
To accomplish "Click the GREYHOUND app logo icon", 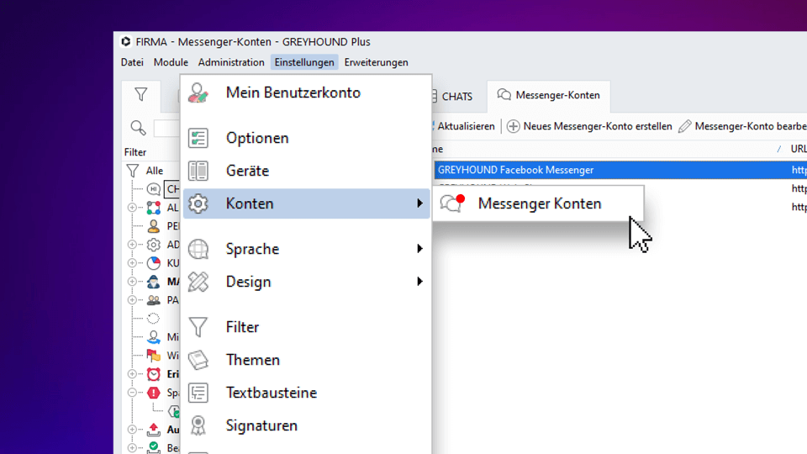I will 126,42.
